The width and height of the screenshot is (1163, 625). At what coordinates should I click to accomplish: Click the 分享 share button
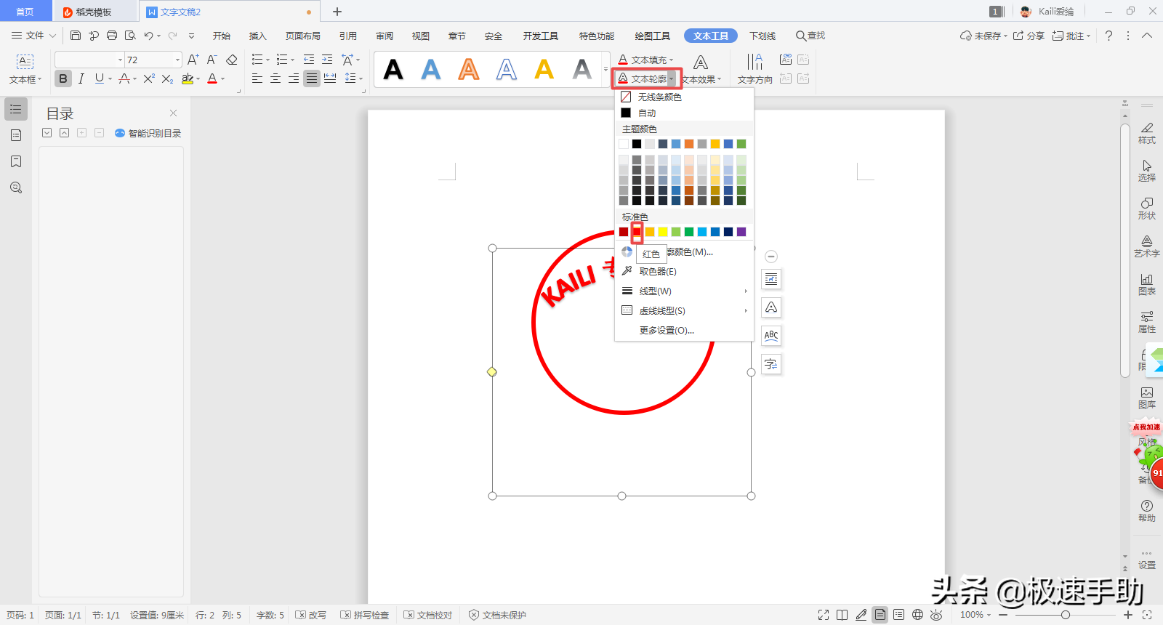point(1029,36)
